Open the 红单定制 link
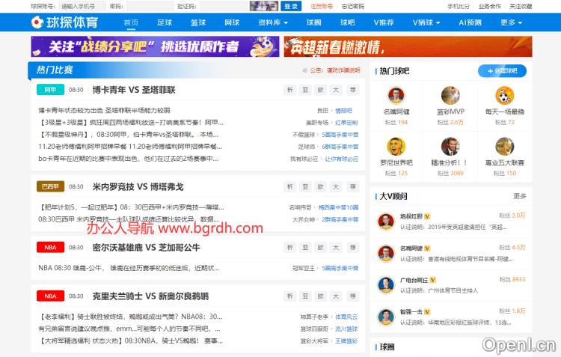 click(346, 123)
